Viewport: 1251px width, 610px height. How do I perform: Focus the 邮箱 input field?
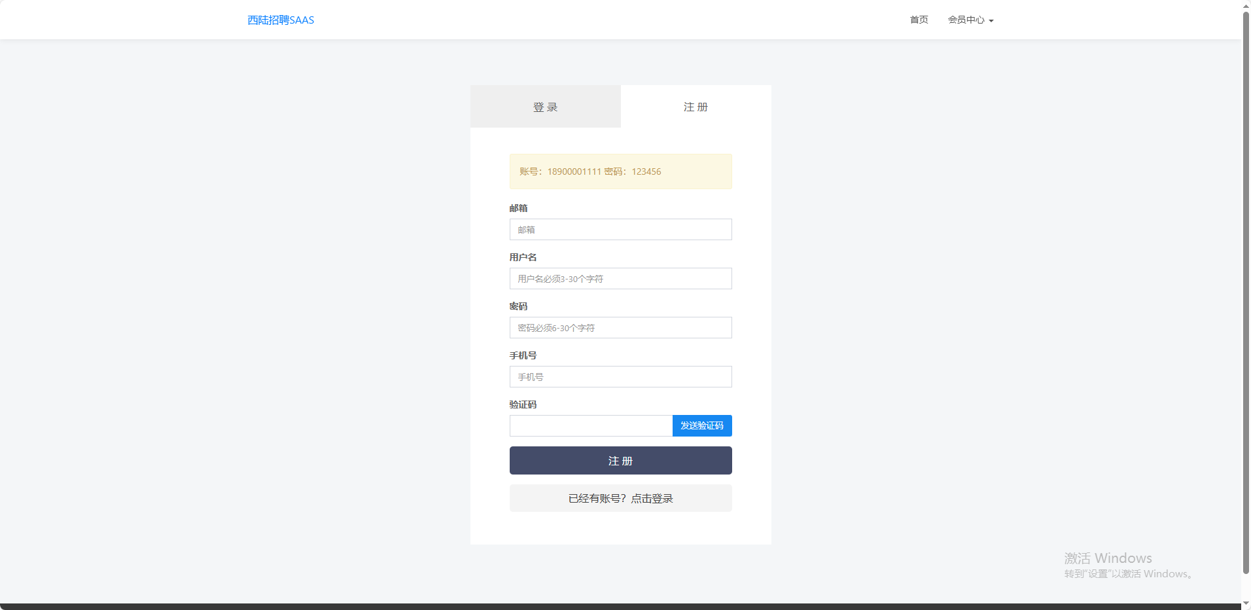[x=620, y=230]
